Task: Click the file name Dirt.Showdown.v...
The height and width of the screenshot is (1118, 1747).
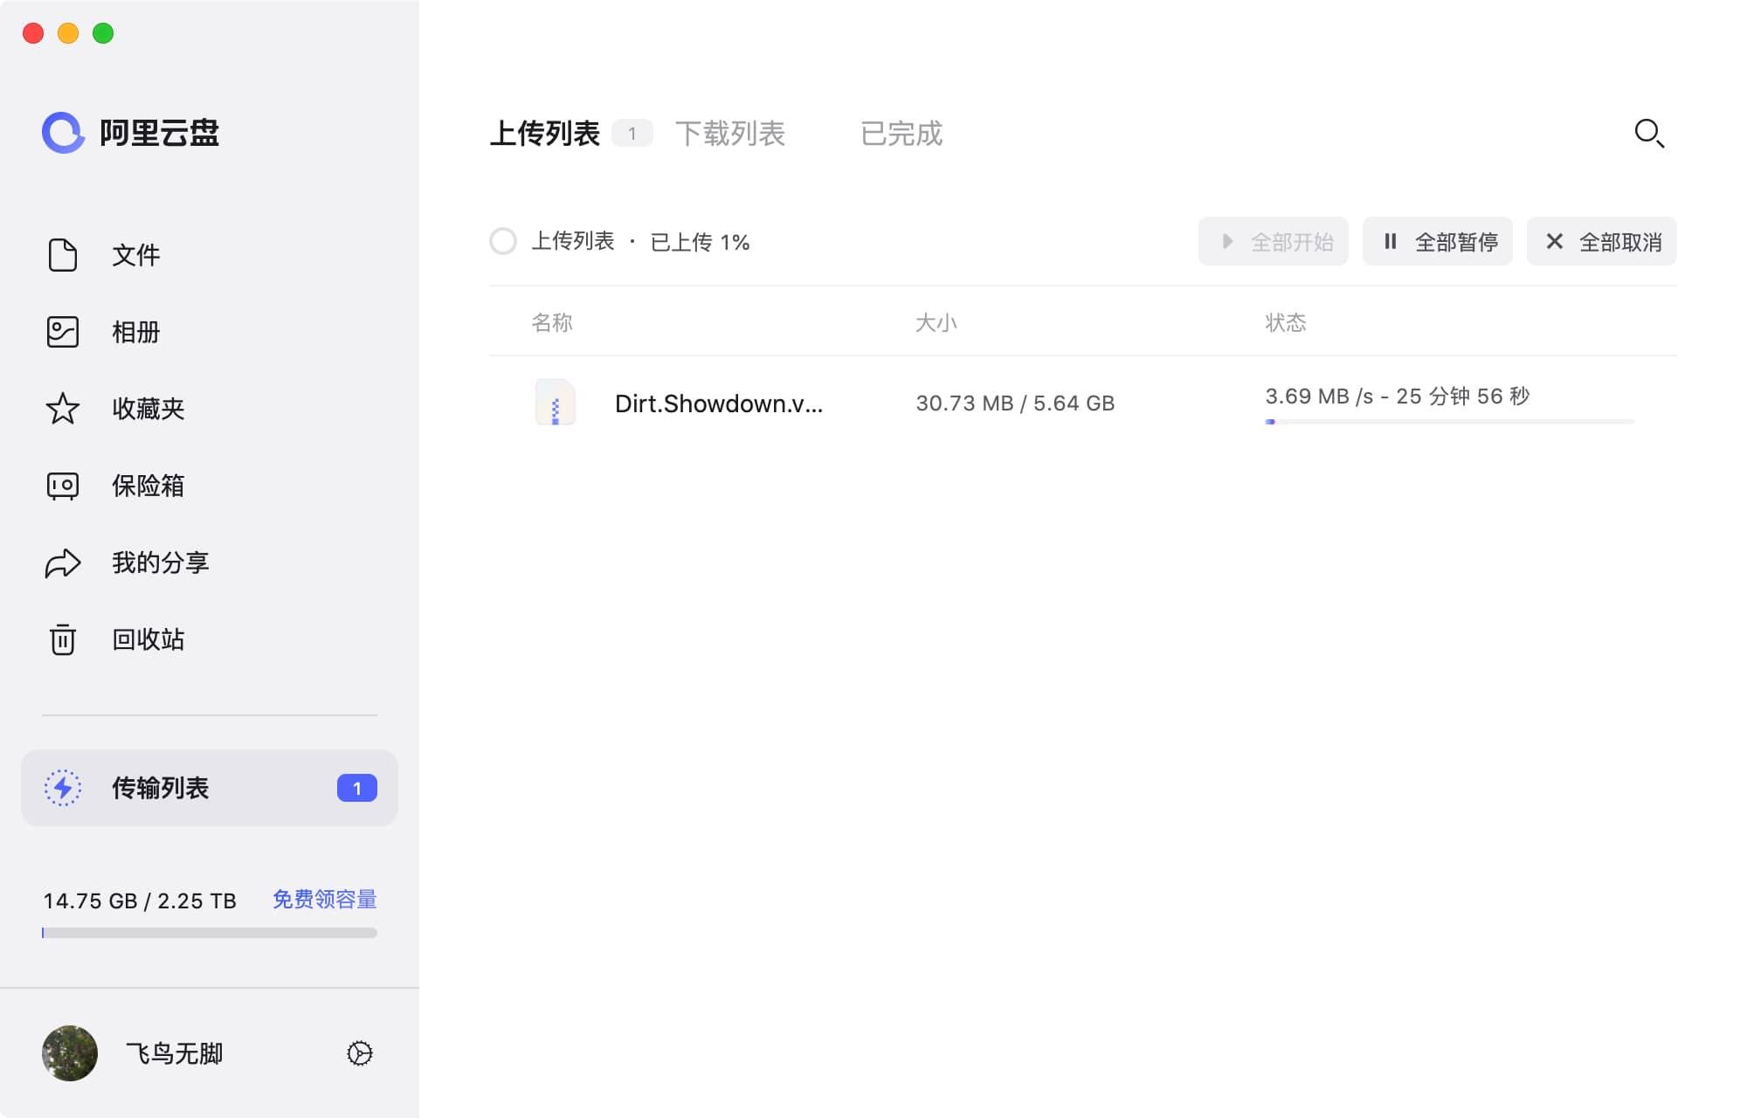Action: coord(719,404)
